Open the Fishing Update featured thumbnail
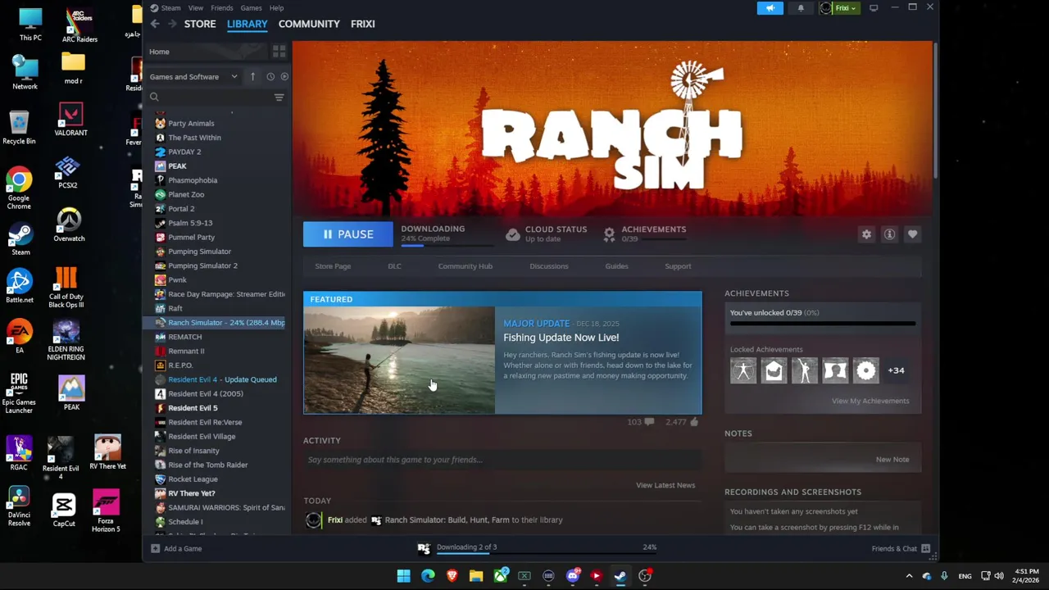Screen dimensions: 1049x590 pos(399,360)
